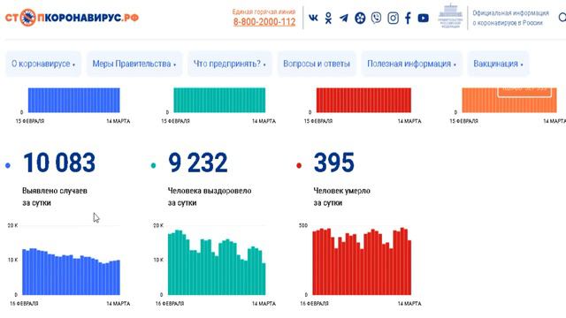This screenshot has width=566, height=318.
Task: Click the teal daily recoveries bar chart
Action: (x=217, y=262)
